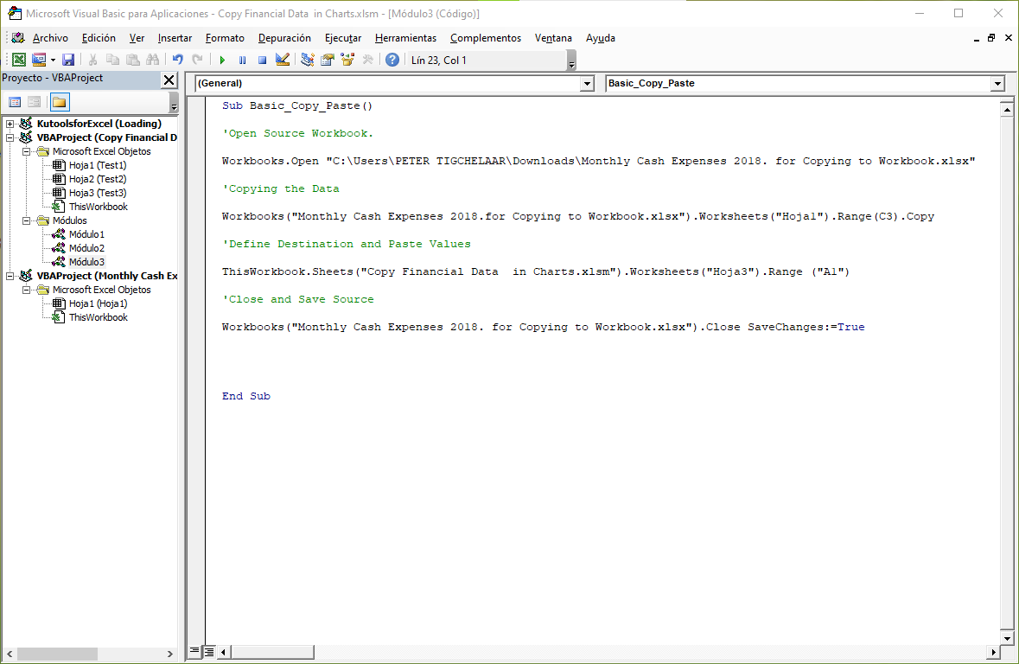Open Help using the blue question mark icon

[x=392, y=59]
